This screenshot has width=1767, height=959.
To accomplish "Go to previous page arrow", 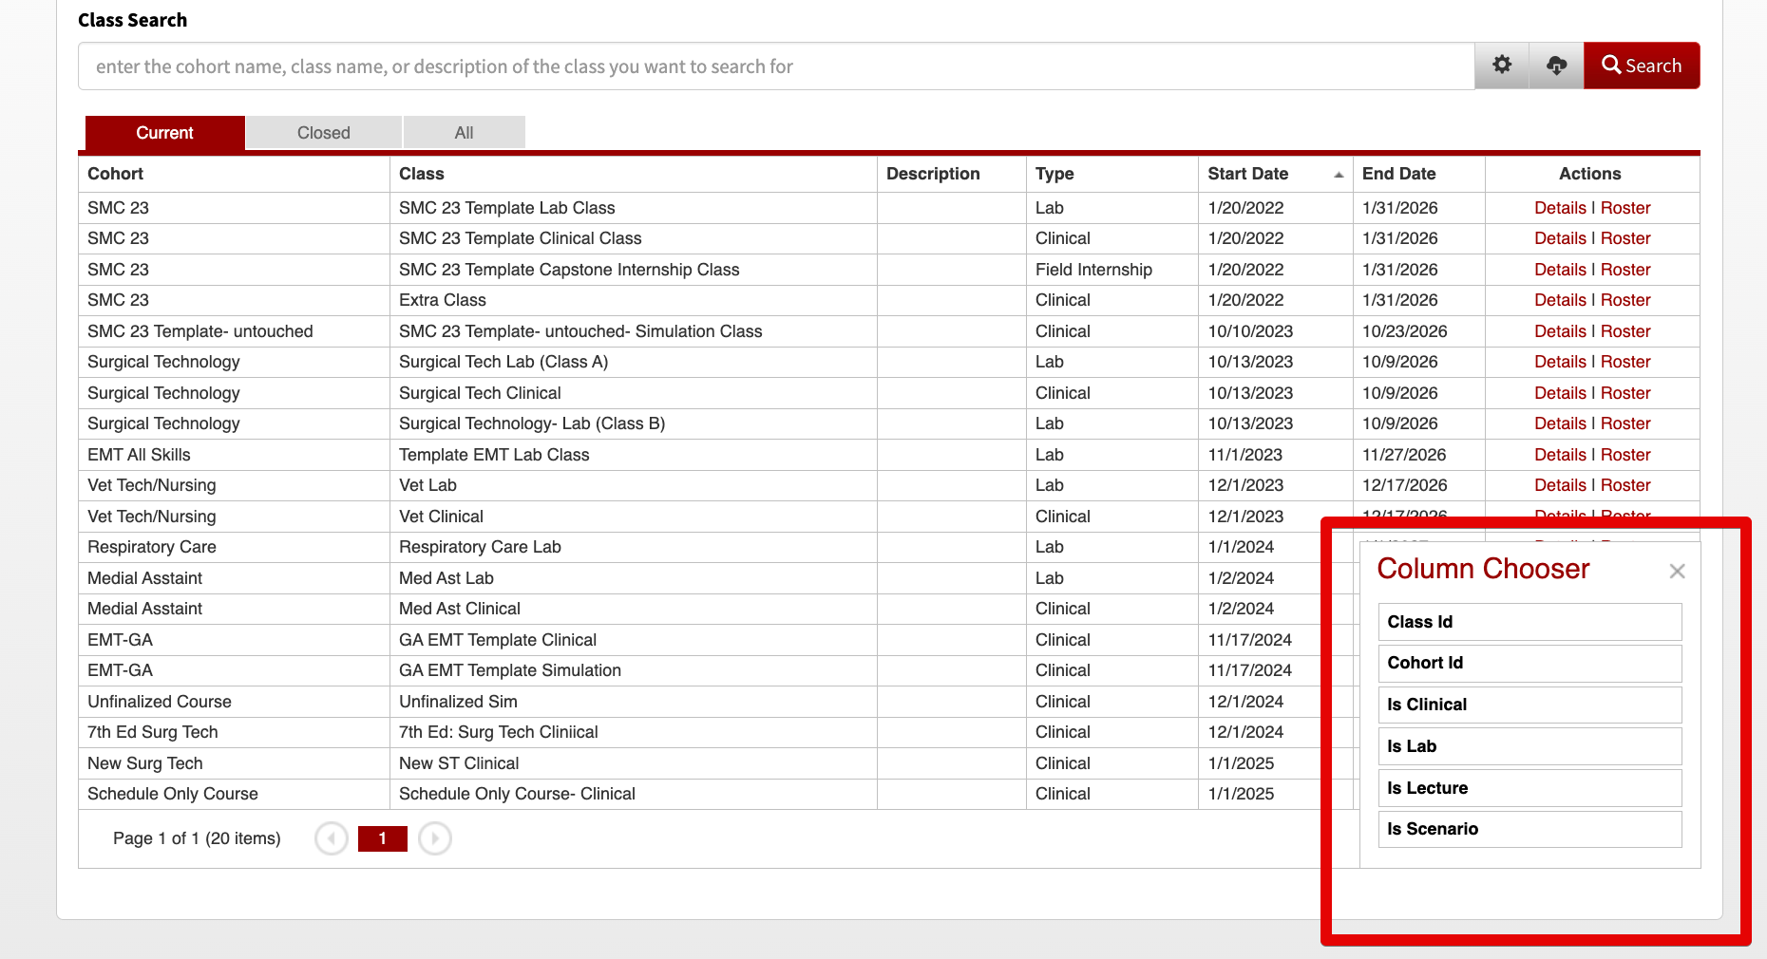I will click(x=332, y=838).
